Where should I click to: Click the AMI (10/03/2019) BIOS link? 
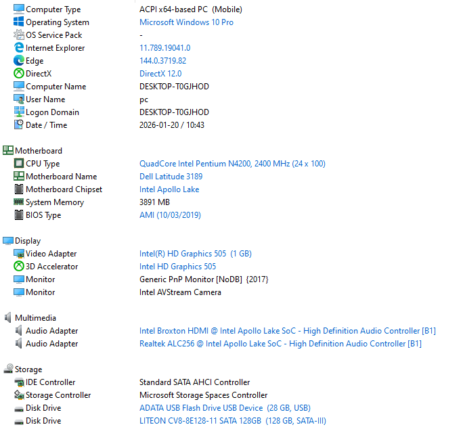pos(170,215)
